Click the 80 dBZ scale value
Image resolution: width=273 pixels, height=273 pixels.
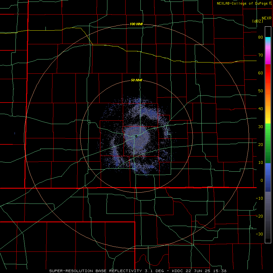click(x=261, y=37)
